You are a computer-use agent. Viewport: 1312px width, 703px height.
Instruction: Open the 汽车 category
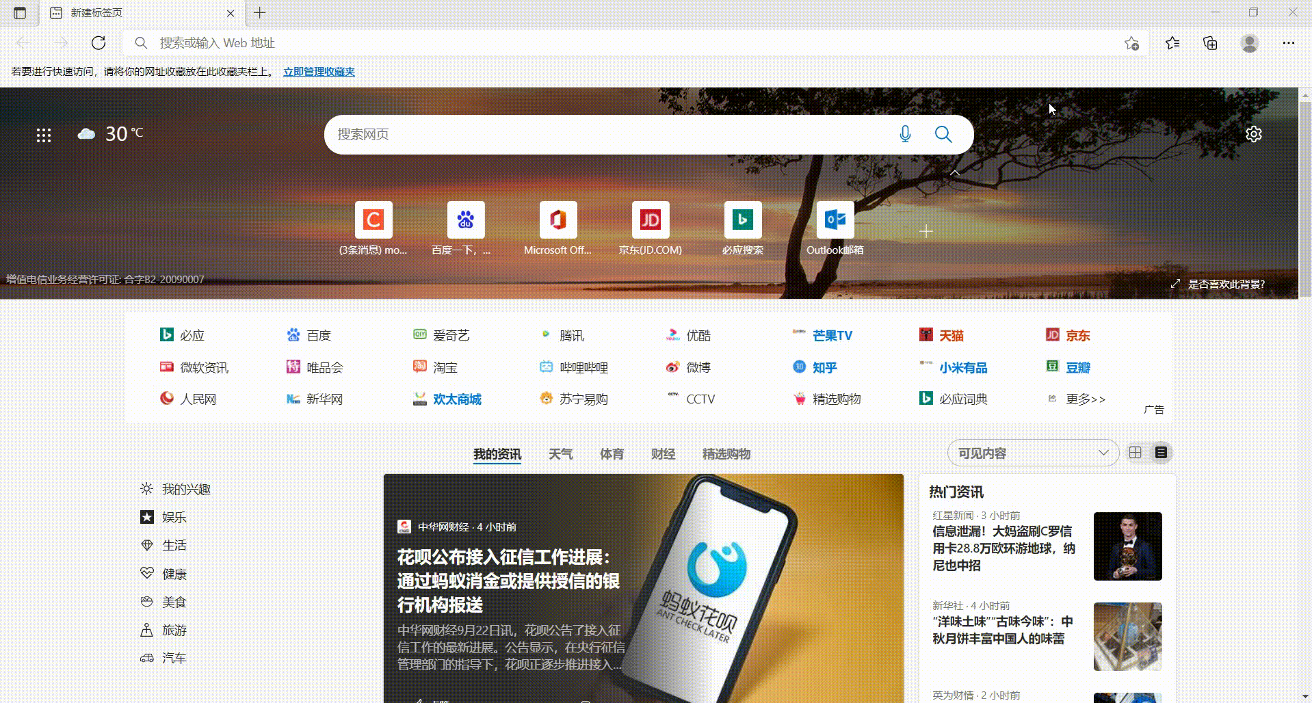point(163,659)
